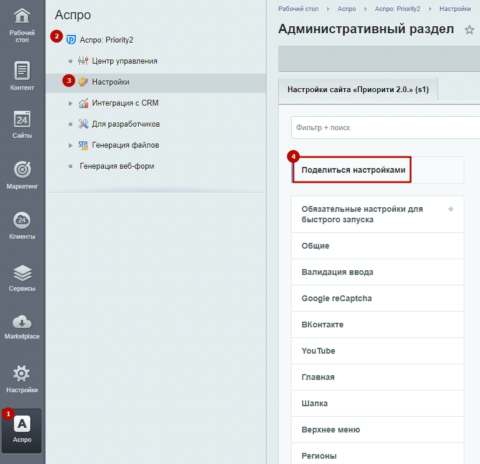Click the Аспро: Priority2 shield logo icon

pos(71,40)
